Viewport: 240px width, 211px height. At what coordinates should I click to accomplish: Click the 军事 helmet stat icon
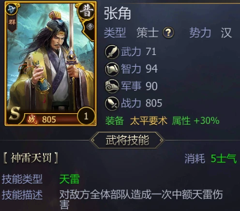pyautogui.click(x=112, y=86)
